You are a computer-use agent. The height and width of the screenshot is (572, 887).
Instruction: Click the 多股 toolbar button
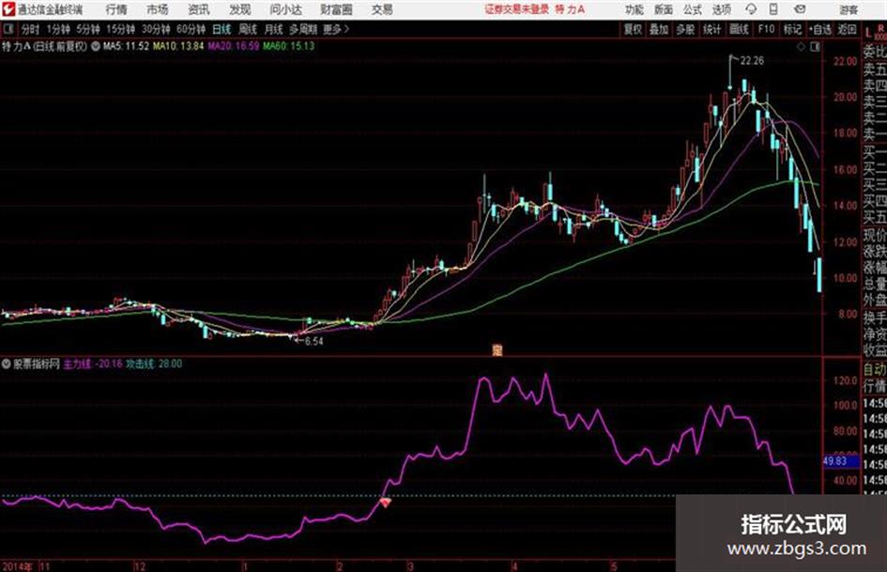[x=685, y=29]
